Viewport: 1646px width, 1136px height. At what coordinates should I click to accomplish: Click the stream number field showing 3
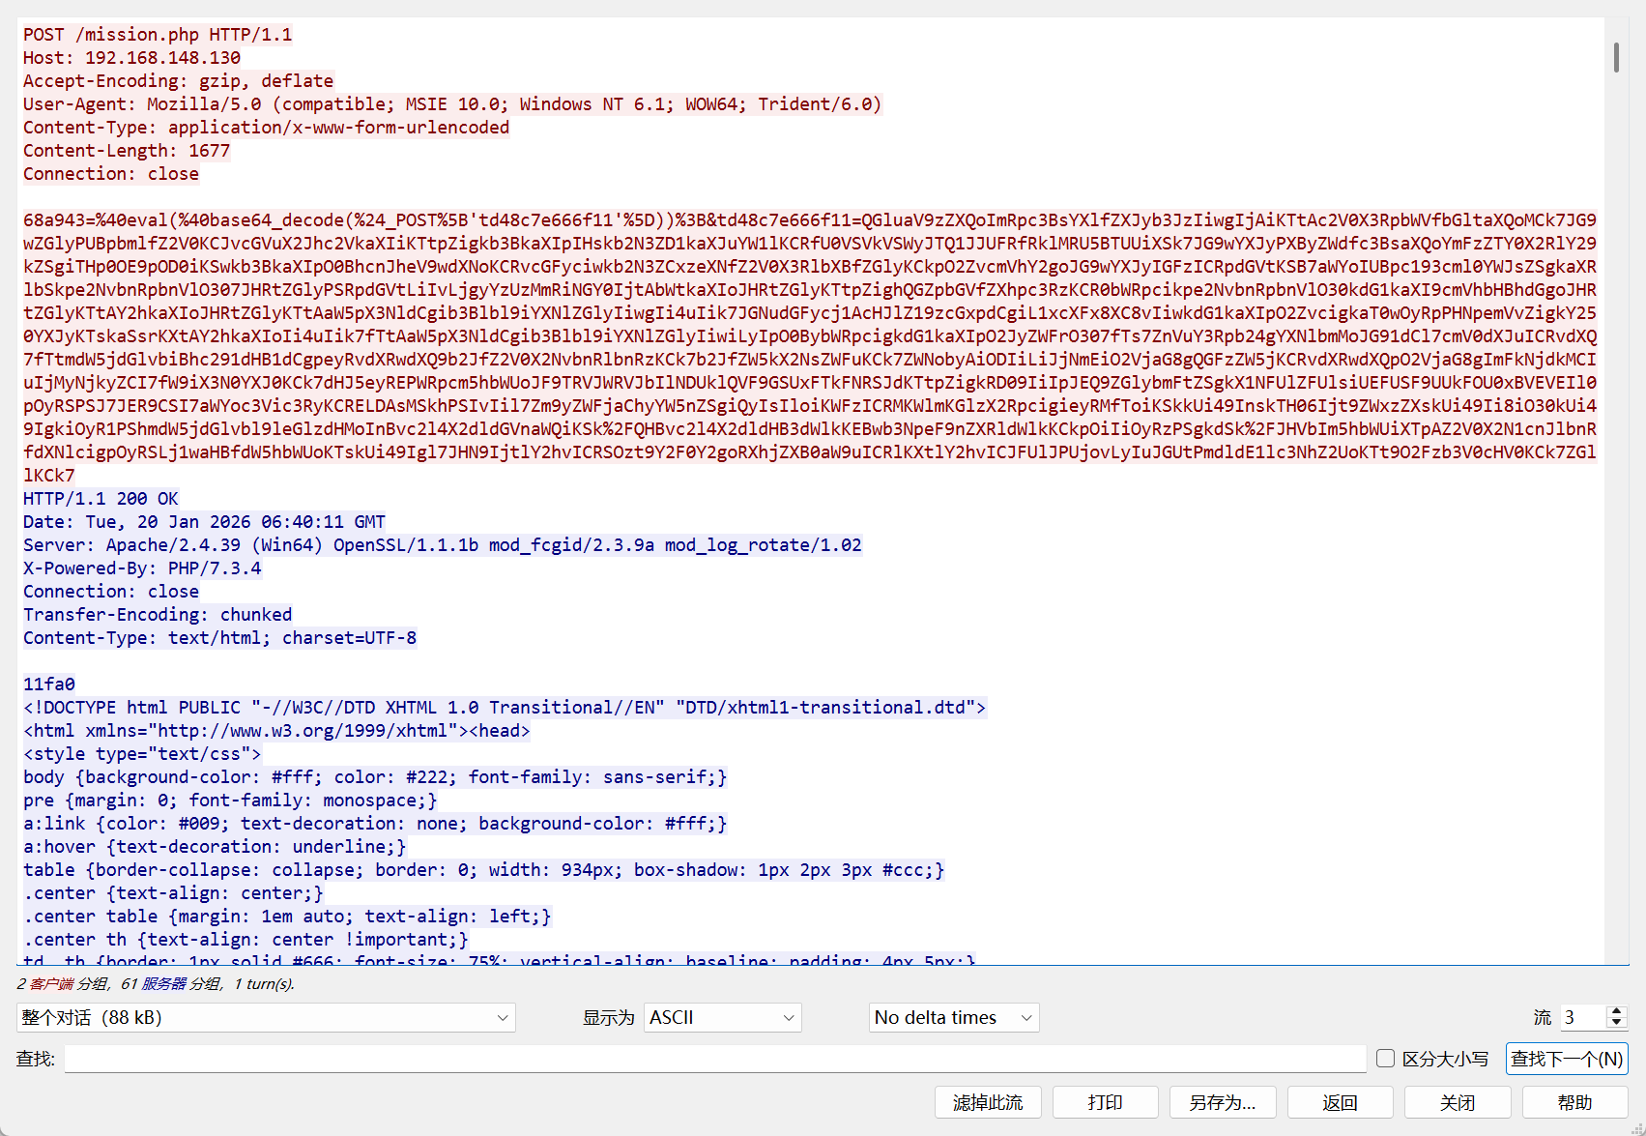[x=1582, y=1017]
